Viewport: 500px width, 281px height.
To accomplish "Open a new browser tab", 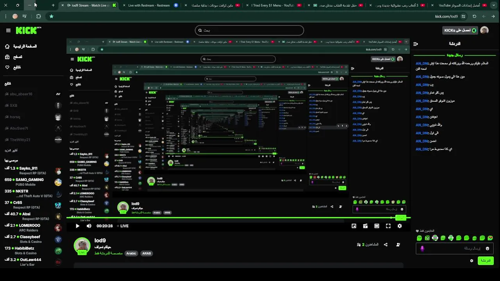I will point(53,5).
